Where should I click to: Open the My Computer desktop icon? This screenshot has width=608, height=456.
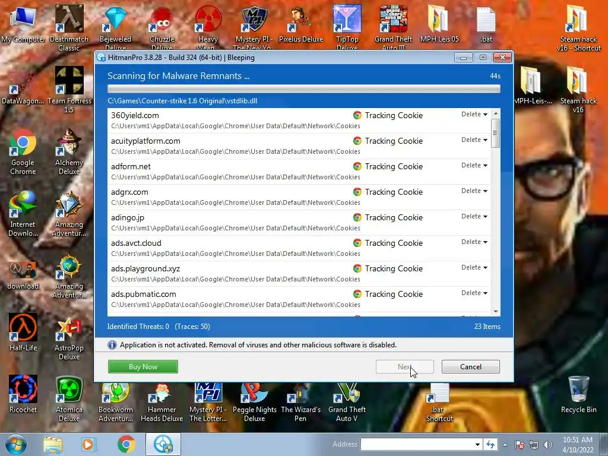point(23,24)
